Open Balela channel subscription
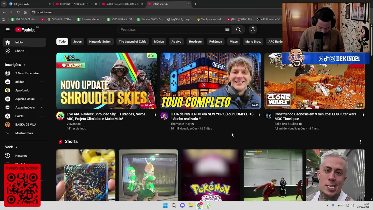 (x=24, y=116)
